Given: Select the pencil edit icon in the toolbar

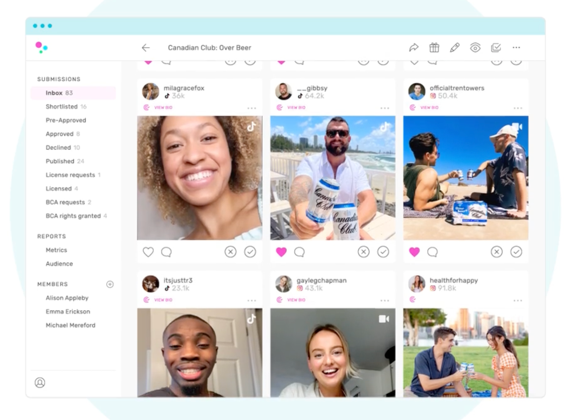Looking at the screenshot, I should 455,47.
